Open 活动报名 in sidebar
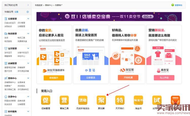 point(21,86)
